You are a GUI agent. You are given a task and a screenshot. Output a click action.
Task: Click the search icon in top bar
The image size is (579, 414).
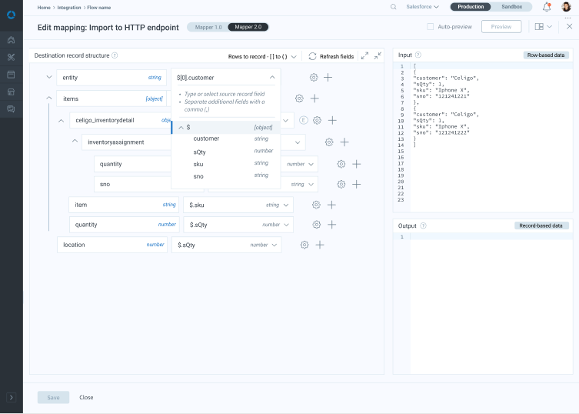[x=394, y=7]
